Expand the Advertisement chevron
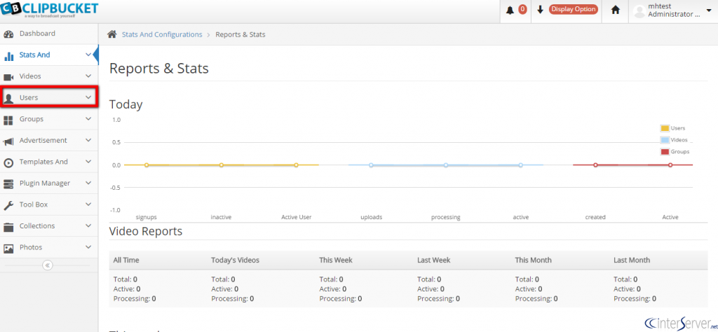The image size is (718, 332). coord(88,140)
